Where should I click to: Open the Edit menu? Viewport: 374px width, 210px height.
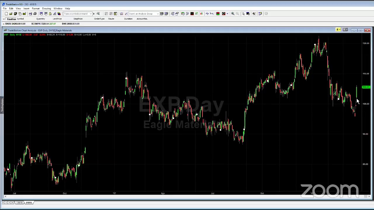point(11,8)
